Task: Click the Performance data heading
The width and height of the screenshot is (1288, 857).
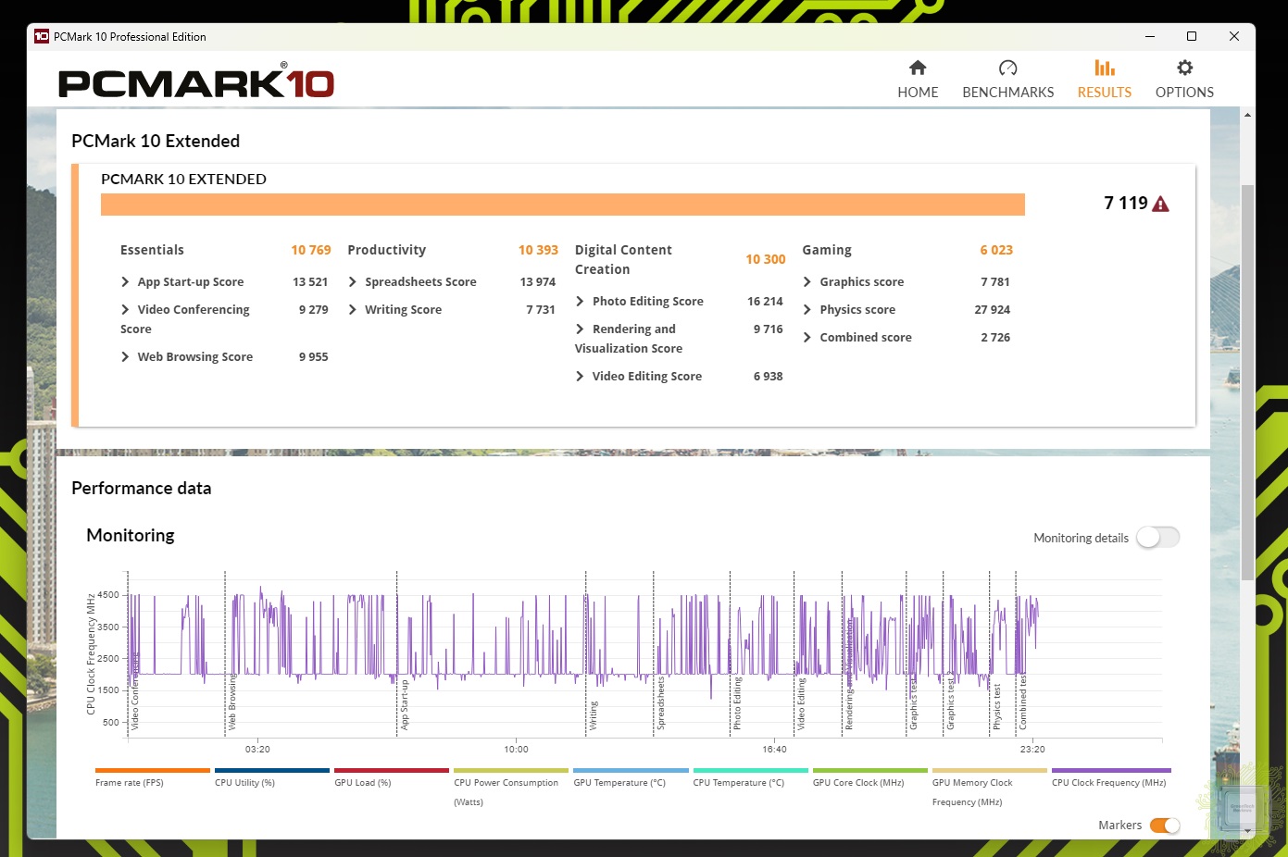Action: [x=141, y=488]
